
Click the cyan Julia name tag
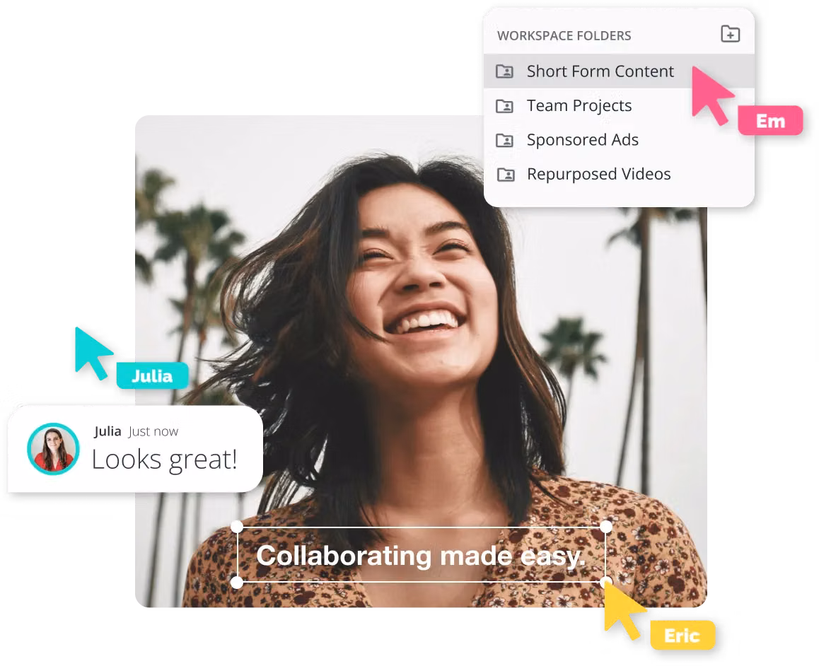pyautogui.click(x=152, y=375)
